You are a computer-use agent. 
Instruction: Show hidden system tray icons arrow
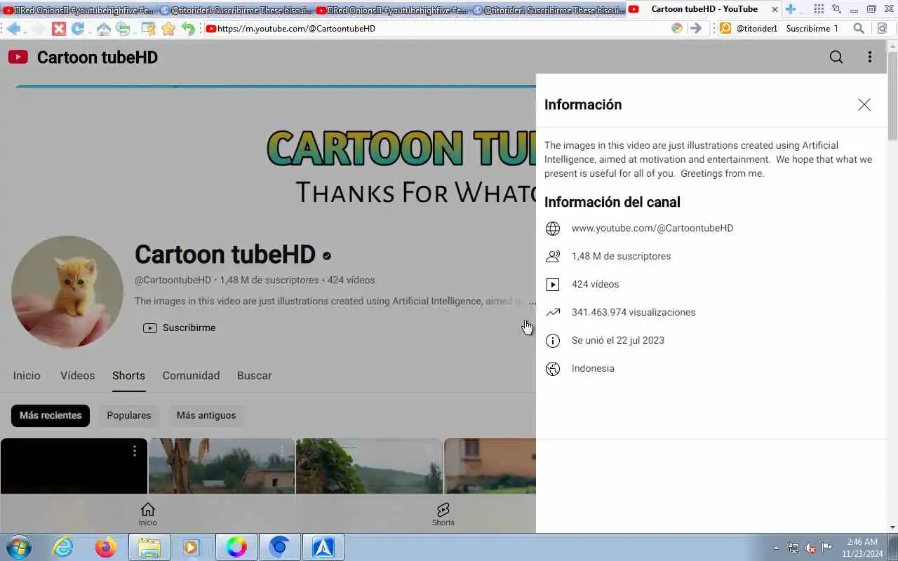click(x=776, y=548)
